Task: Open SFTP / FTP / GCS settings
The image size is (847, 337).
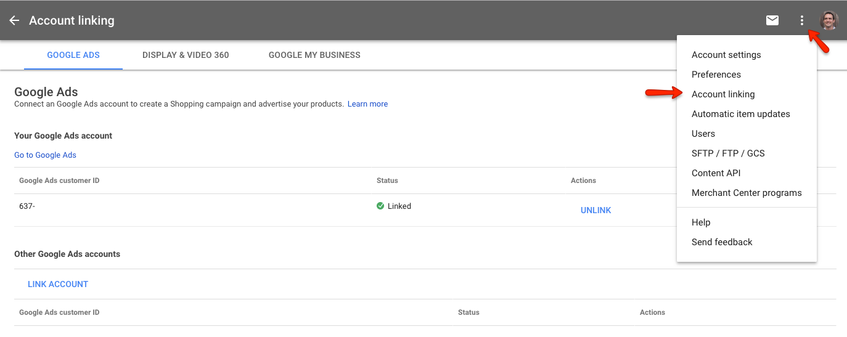Action: pyautogui.click(x=728, y=153)
